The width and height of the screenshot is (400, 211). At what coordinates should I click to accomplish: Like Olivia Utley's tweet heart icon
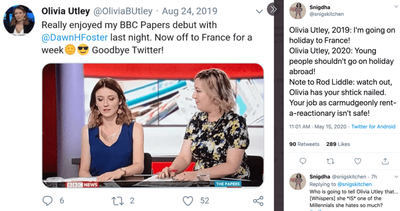tap(188, 201)
